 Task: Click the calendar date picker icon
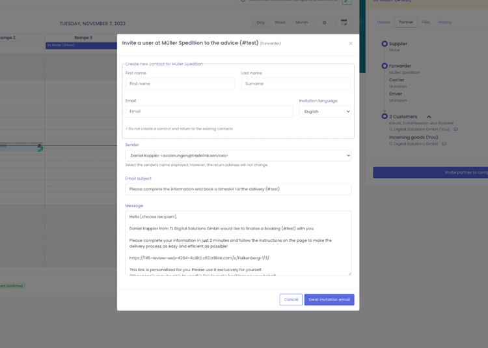click(x=344, y=22)
